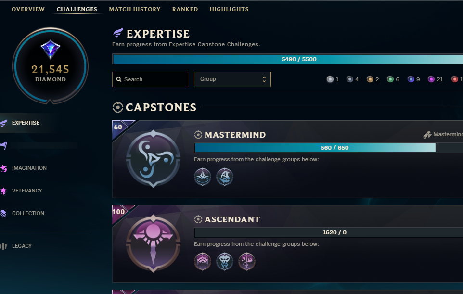463x294 pixels.
Task: Select first challenge group icon under Mastermind
Action: point(203,177)
